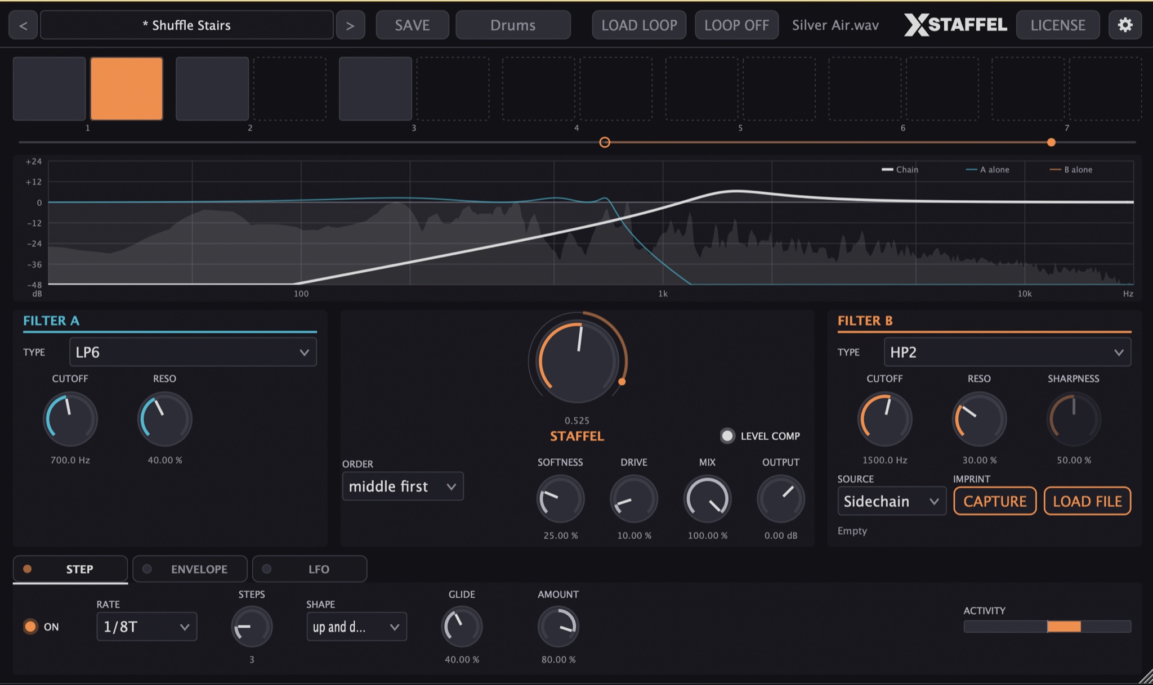Click the SAVE button
This screenshot has width=1153, height=685.
[412, 25]
